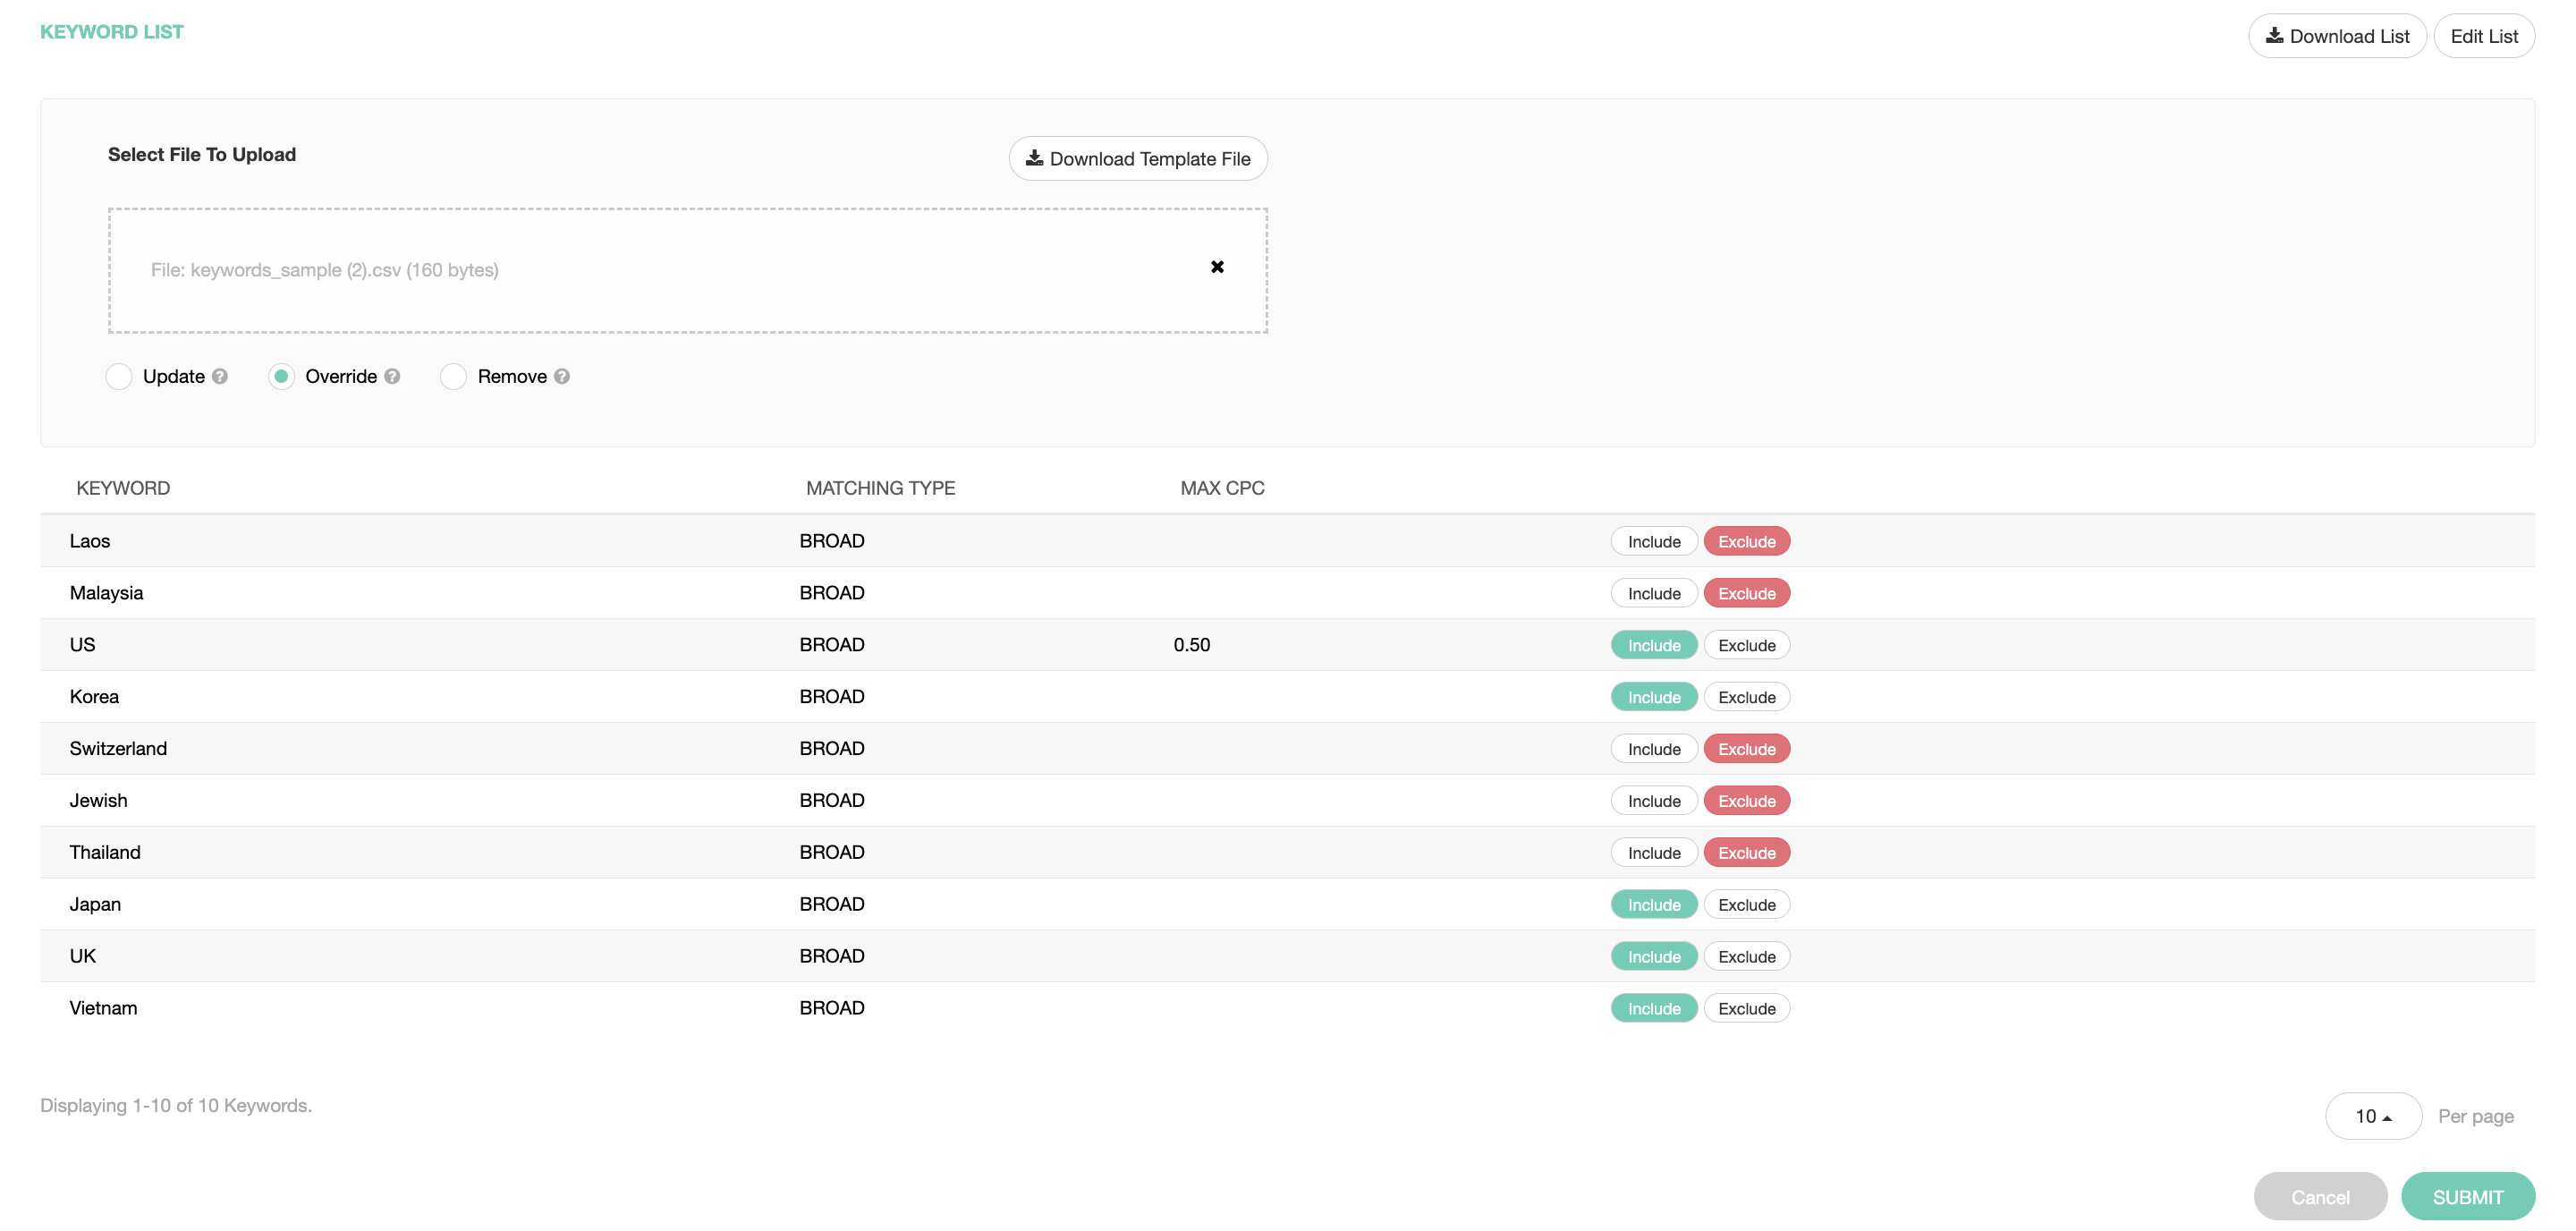This screenshot has width=2576, height=1231.
Task: Set Laos keyword to Include
Action: [1653, 542]
